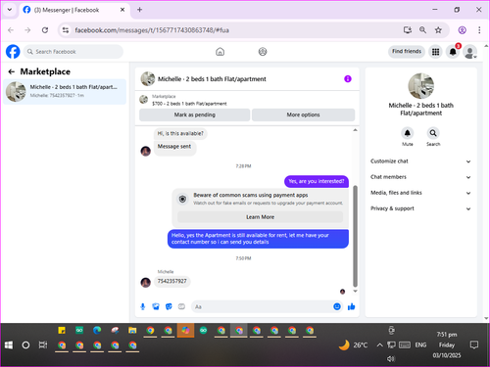The width and height of the screenshot is (490, 367).
Task: Open File Explorer from the taskbar
Action: coord(132,331)
